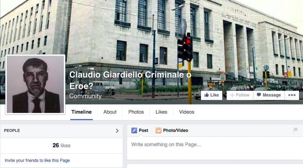Switch to the Timeline tab
The width and height of the screenshot is (303, 168).
tap(82, 112)
